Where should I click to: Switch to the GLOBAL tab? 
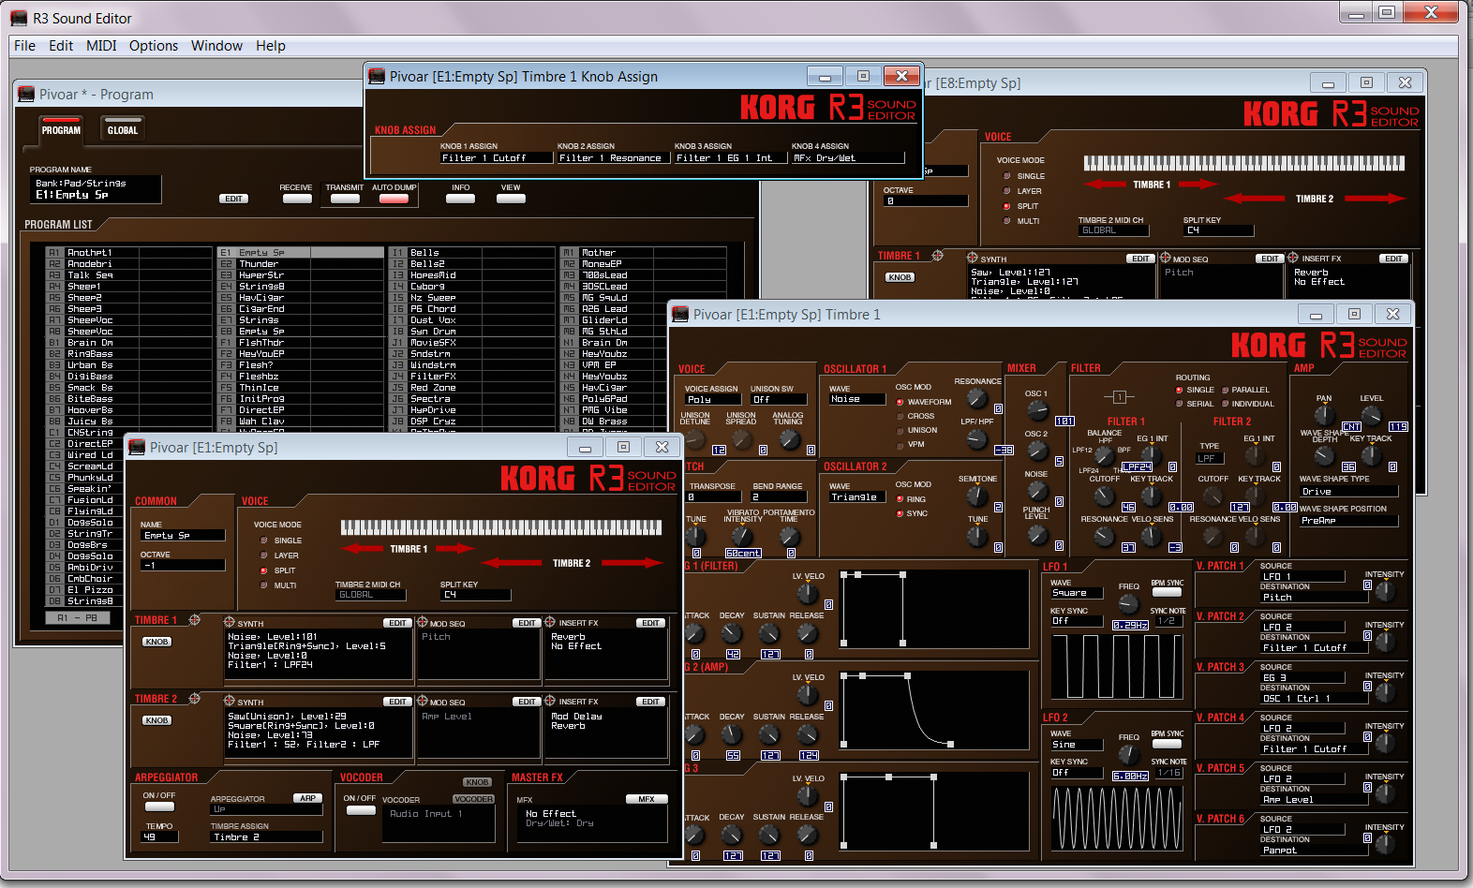click(123, 128)
